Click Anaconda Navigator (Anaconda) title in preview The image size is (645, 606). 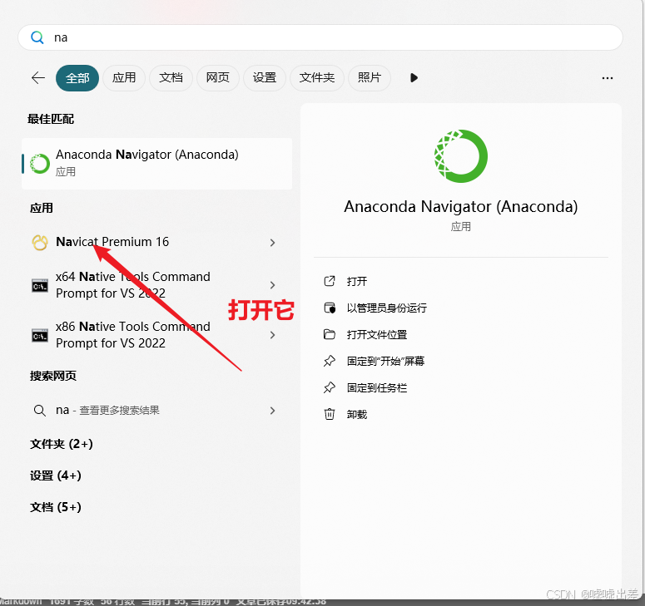pos(461,206)
